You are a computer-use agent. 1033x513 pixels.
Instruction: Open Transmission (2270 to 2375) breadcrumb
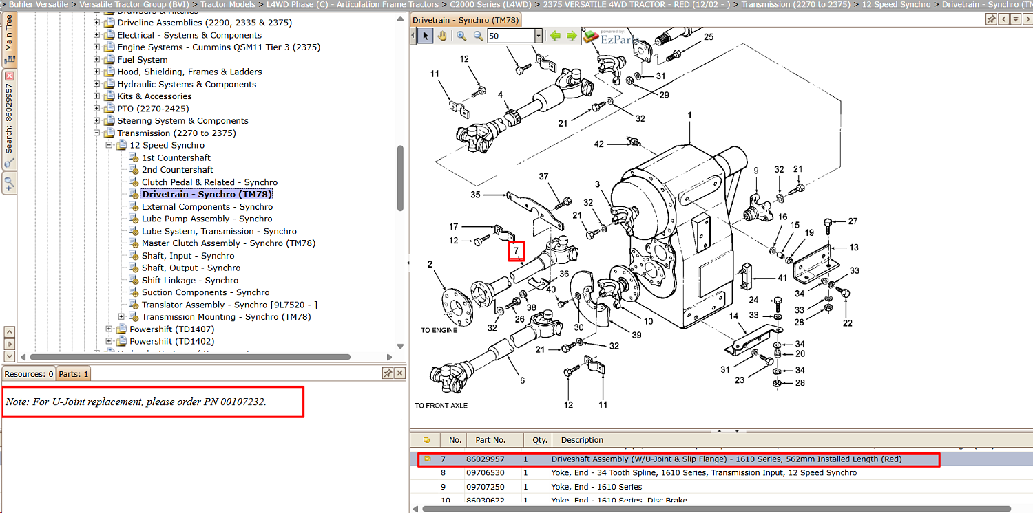coord(795,4)
